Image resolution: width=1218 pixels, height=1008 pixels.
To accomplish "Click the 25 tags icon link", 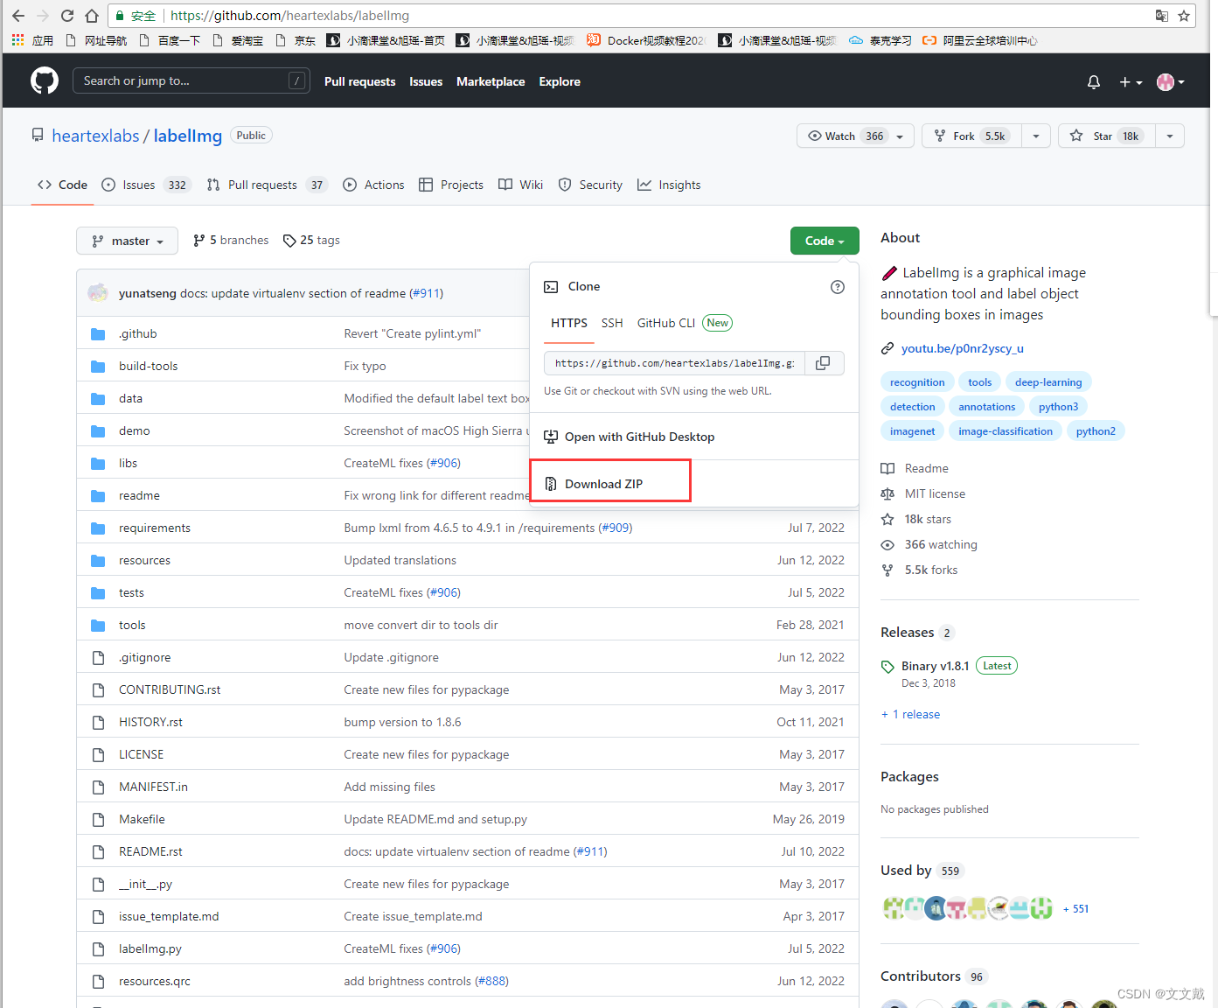I will coord(311,241).
